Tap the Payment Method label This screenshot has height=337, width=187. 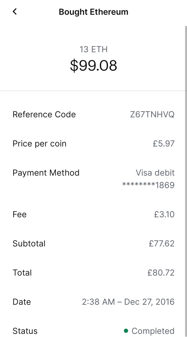[x=46, y=173]
